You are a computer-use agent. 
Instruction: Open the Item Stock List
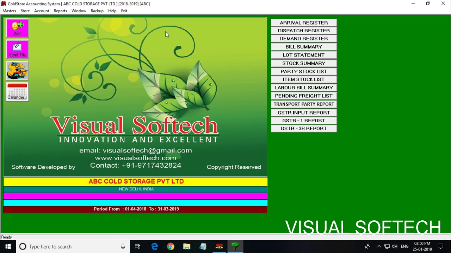click(x=304, y=79)
